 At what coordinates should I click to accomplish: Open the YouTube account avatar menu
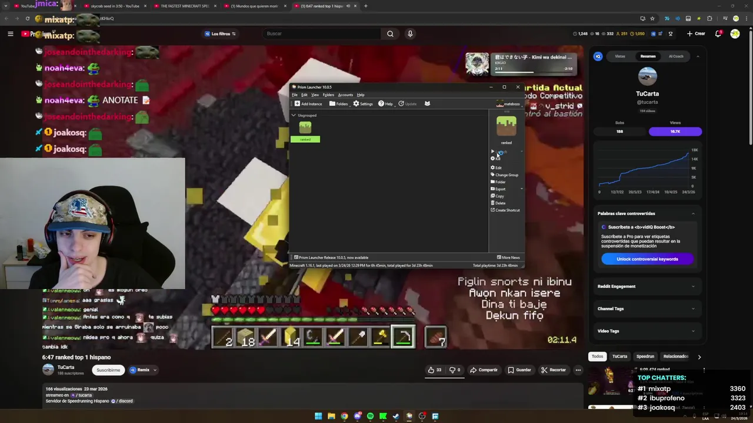click(x=735, y=33)
